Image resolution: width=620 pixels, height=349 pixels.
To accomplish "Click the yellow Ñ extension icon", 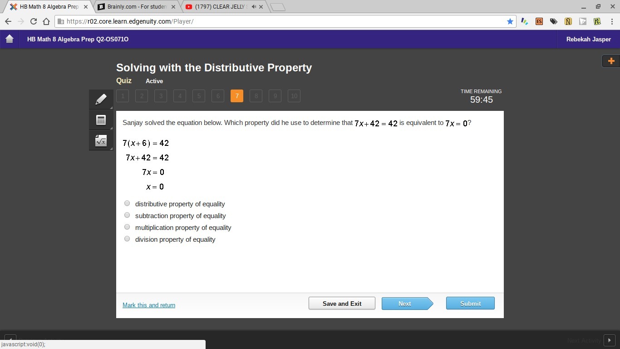I will point(568,21).
